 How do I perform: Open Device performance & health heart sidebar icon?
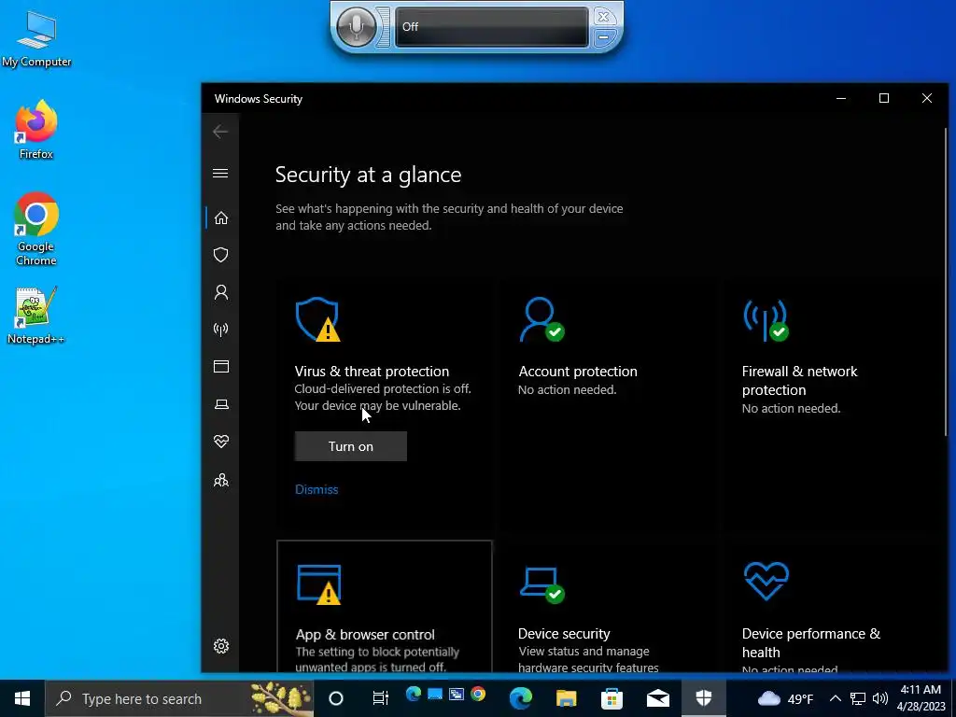point(220,442)
